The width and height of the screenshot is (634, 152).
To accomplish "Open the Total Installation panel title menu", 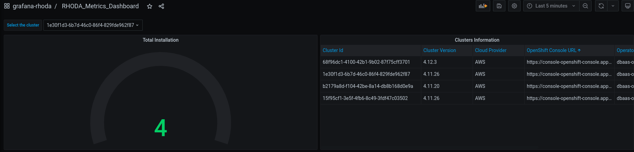I will [161, 40].
